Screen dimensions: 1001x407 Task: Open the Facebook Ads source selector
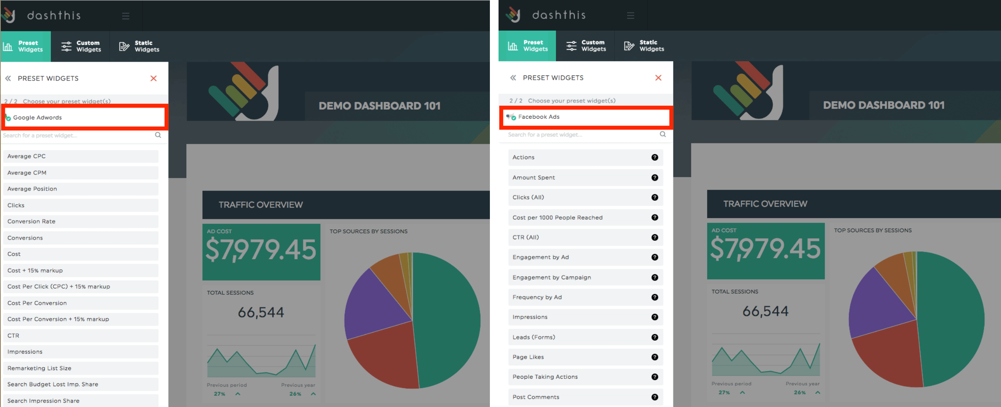coord(586,117)
